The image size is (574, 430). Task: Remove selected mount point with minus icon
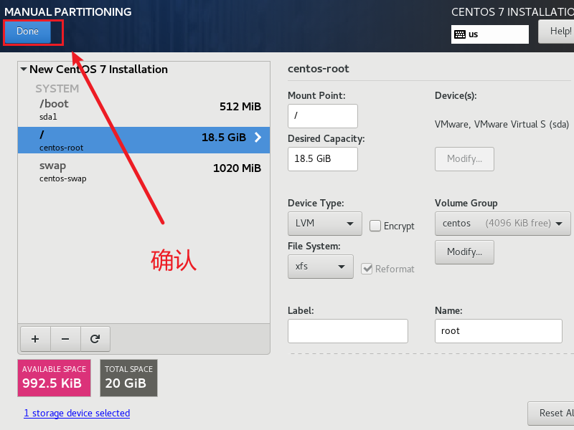click(x=65, y=339)
